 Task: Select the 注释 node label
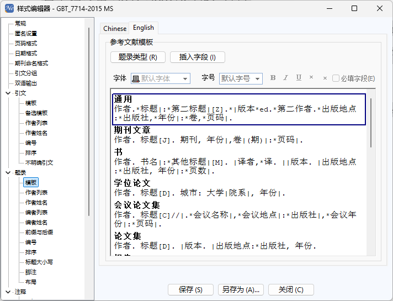coord(20,292)
